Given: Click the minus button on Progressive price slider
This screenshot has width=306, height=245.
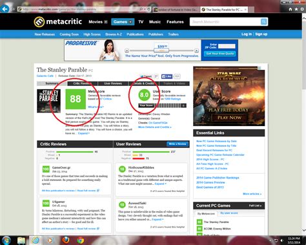Looking at the screenshot, I should click(127, 50).
